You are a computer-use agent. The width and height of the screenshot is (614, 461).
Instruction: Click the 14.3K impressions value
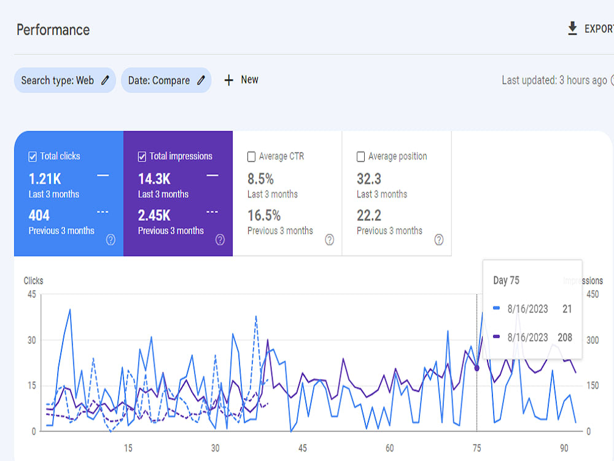(x=154, y=179)
